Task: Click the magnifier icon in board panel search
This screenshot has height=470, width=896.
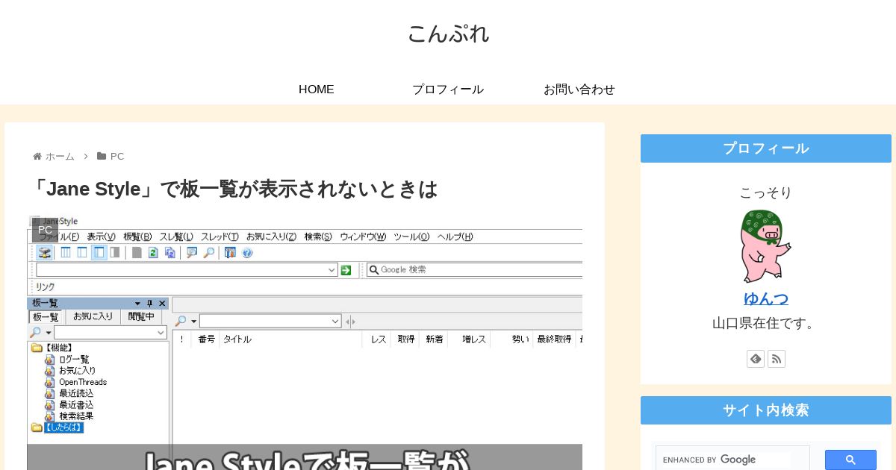Action: pyautogui.click(x=35, y=333)
